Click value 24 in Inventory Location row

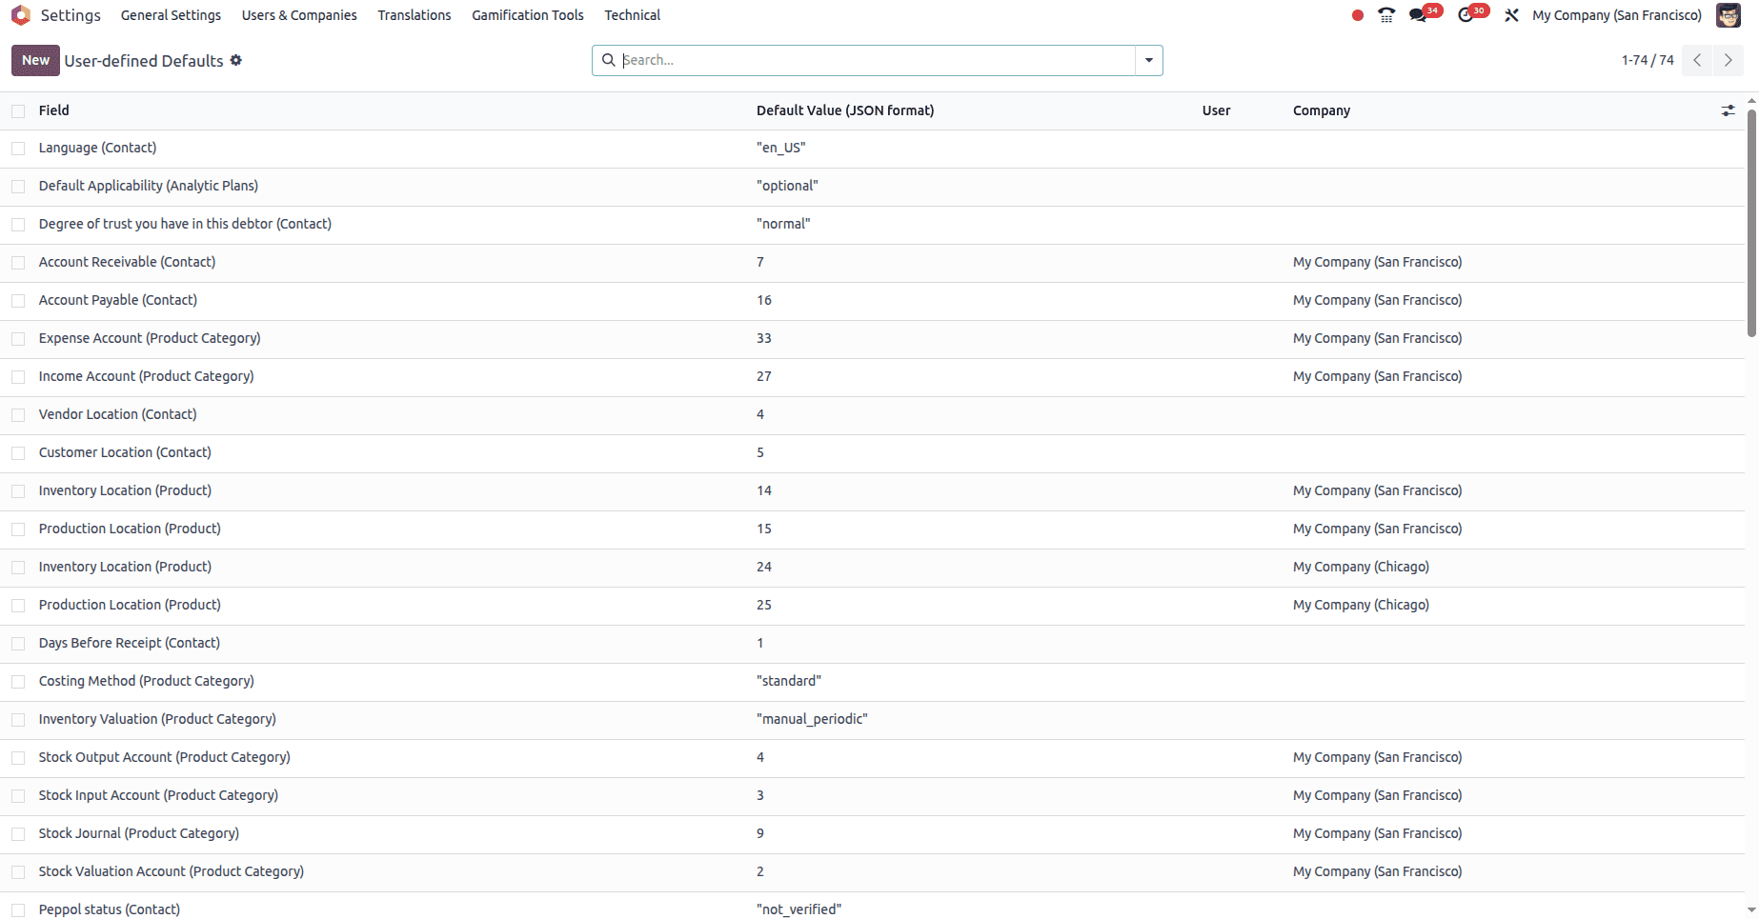tap(764, 567)
